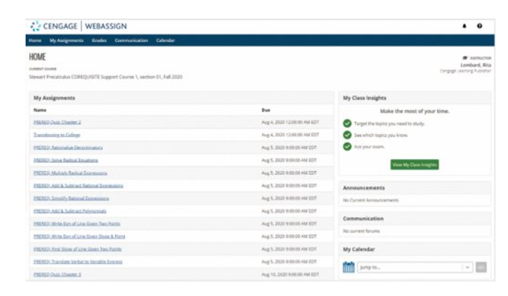This screenshot has height=296, width=508.
Task: Click the instructor graduation cap icon
Action: [465, 58]
